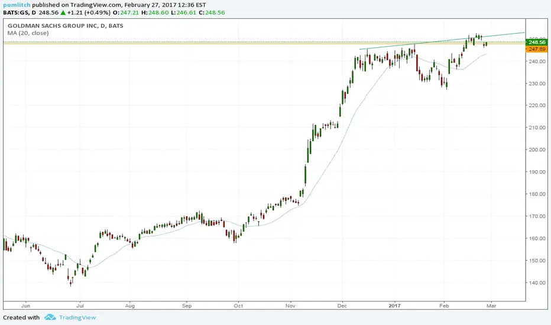
Task: Click the Dec label on the time axis
Action: tap(342, 305)
